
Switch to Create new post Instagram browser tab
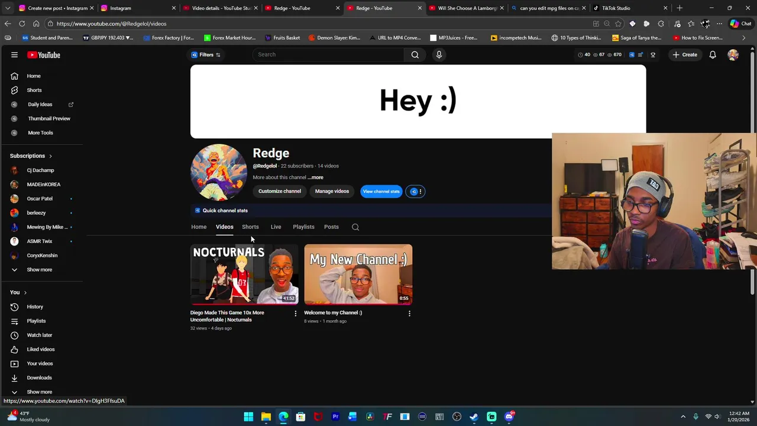click(56, 8)
